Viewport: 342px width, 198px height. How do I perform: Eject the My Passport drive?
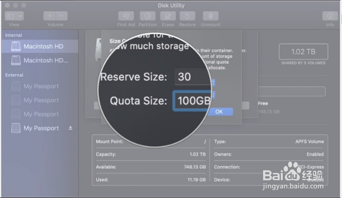(x=70, y=128)
